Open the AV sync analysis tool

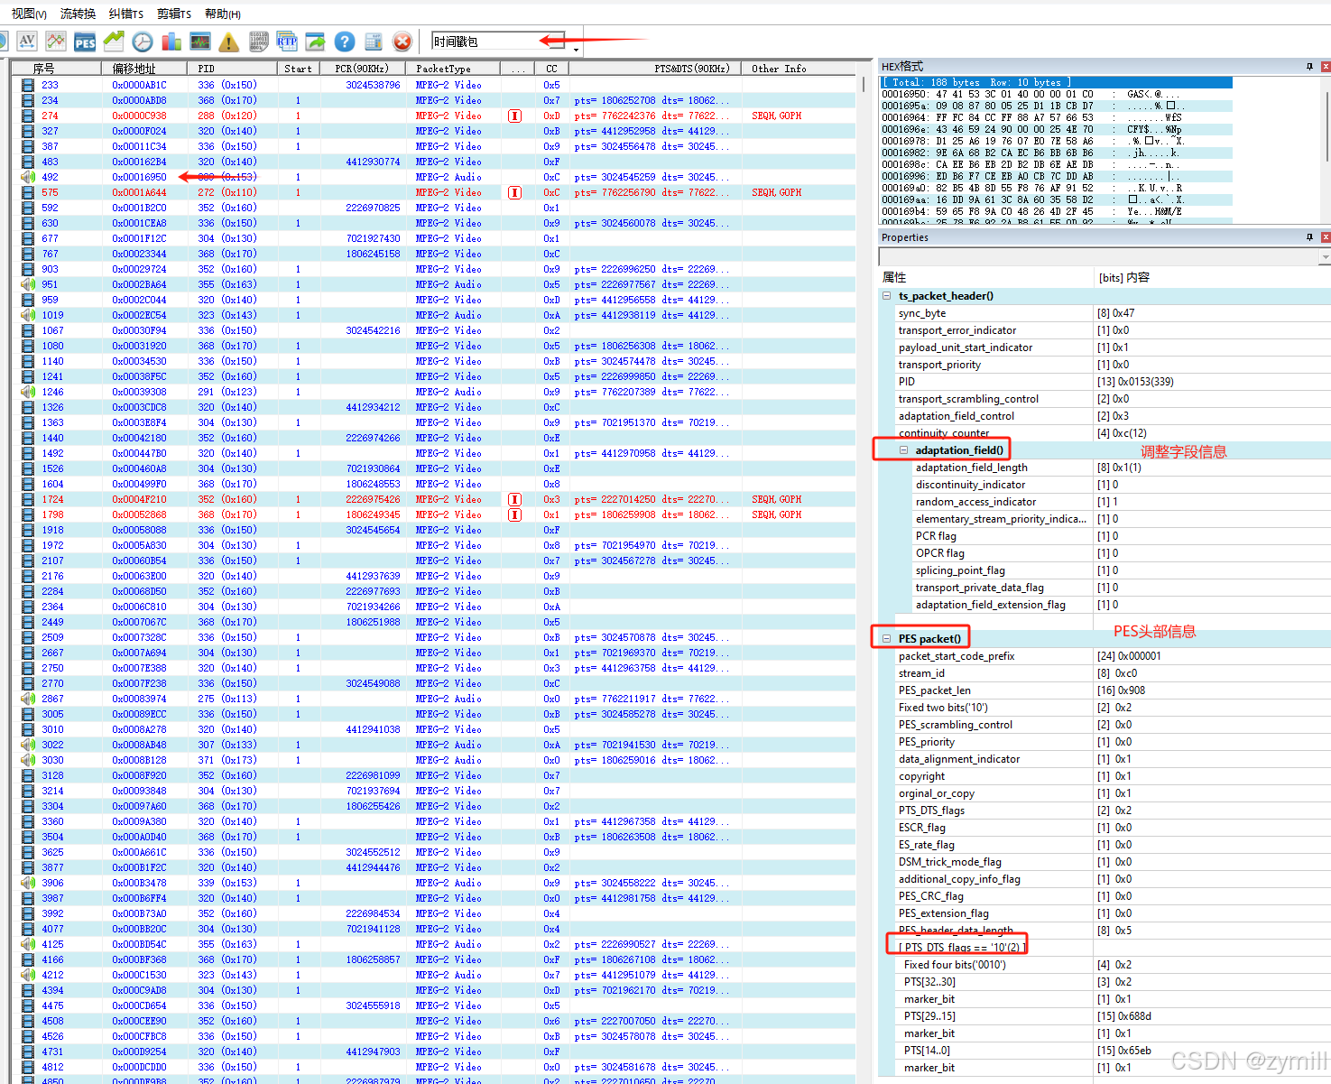click(x=27, y=42)
